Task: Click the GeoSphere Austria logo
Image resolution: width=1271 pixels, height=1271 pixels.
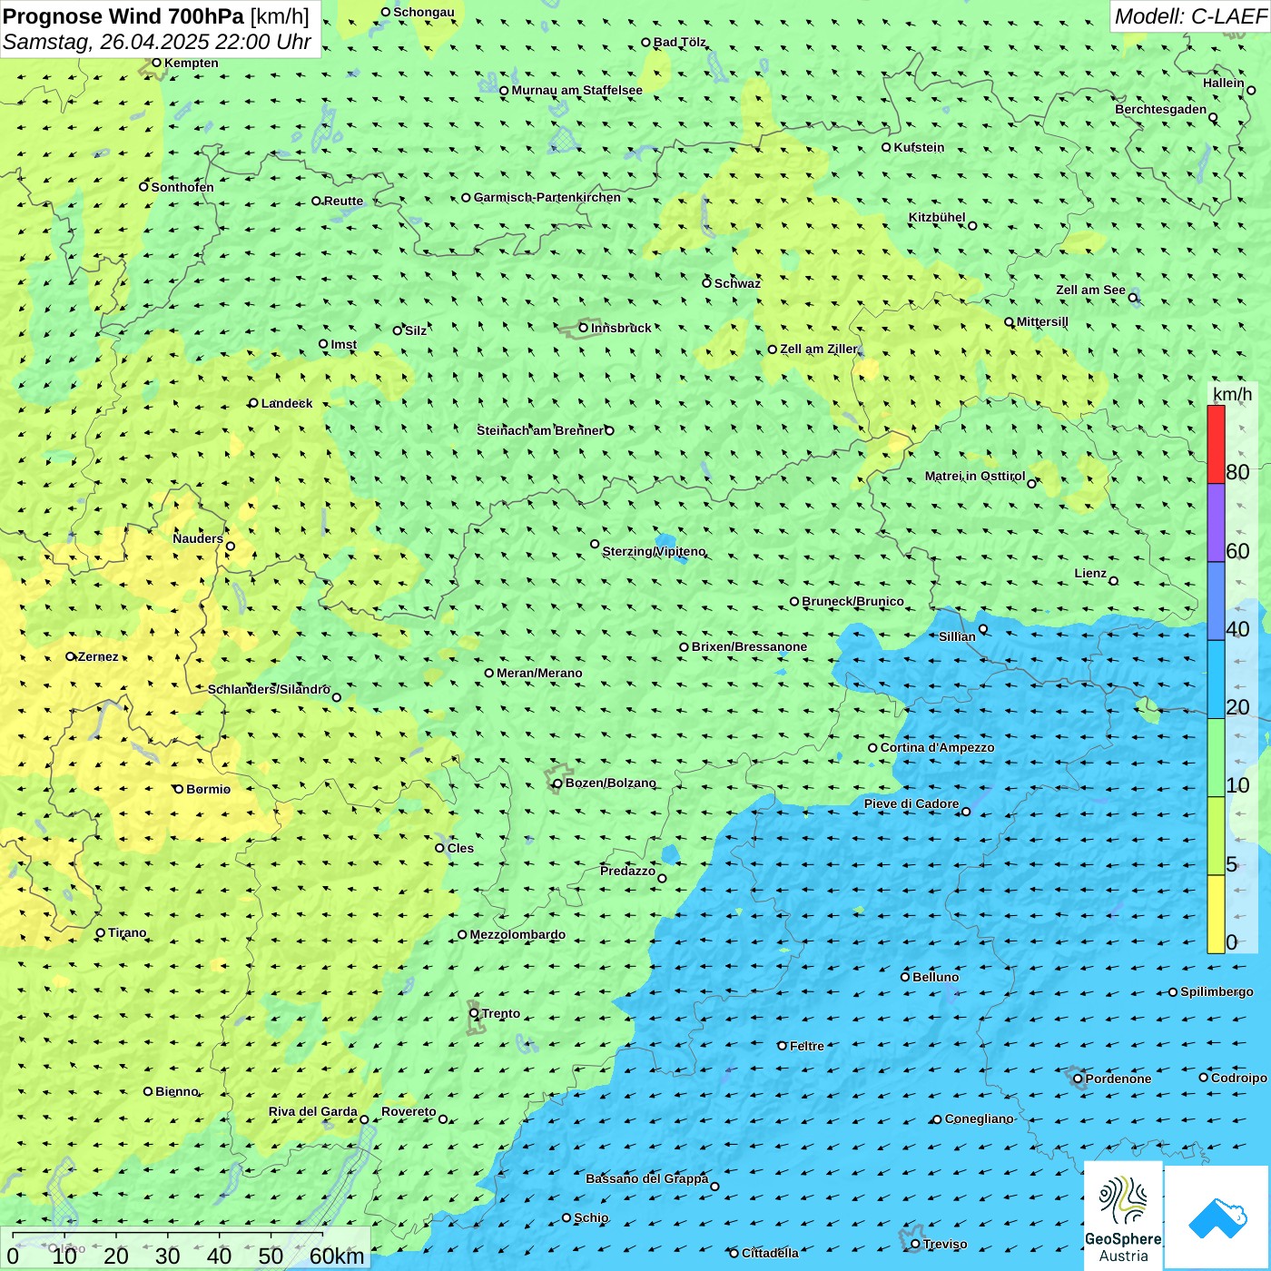Action: pyautogui.click(x=1123, y=1215)
